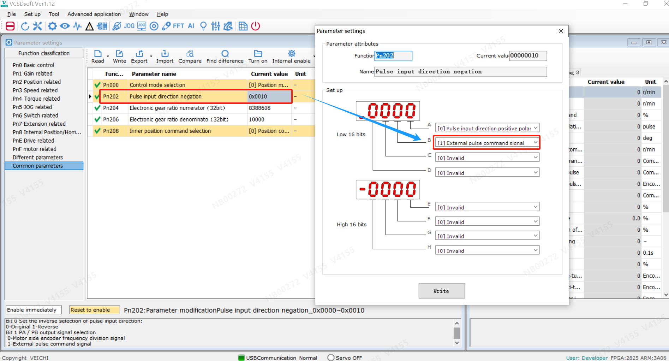Open the waveform oscilloscope icon
This screenshot has height=361, width=669.
77,26
